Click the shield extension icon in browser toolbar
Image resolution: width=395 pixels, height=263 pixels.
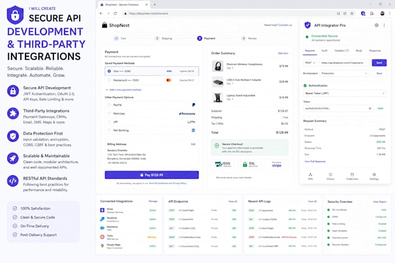(x=362, y=13)
